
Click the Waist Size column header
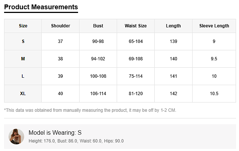[136, 26]
